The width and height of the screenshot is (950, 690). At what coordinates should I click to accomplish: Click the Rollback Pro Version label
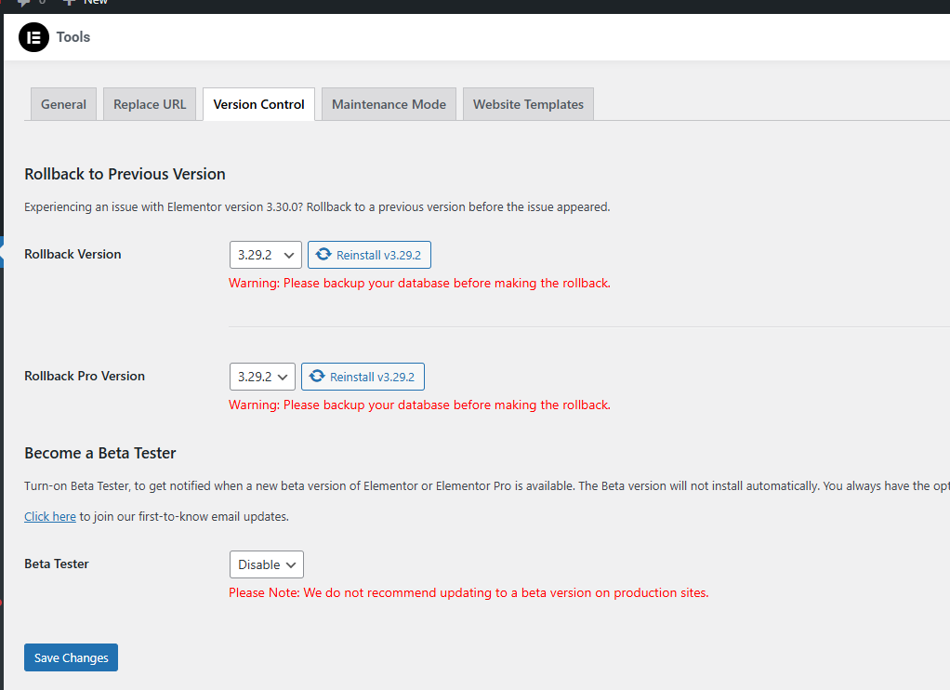(85, 376)
